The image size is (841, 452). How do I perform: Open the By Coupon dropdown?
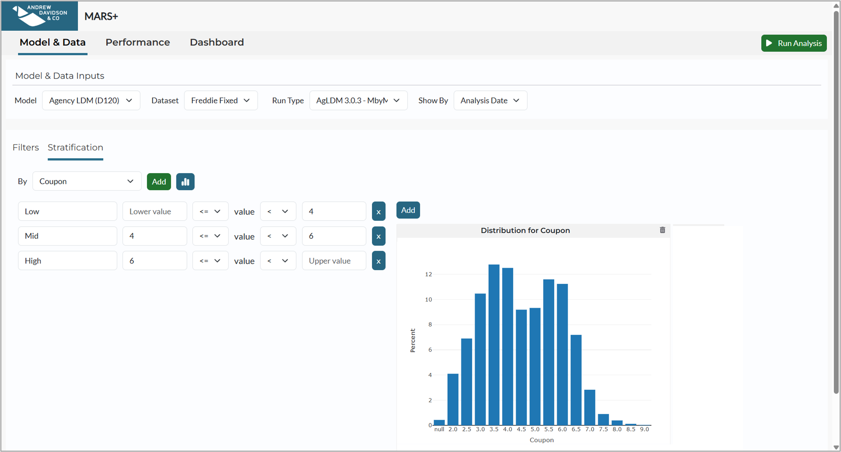tap(87, 181)
